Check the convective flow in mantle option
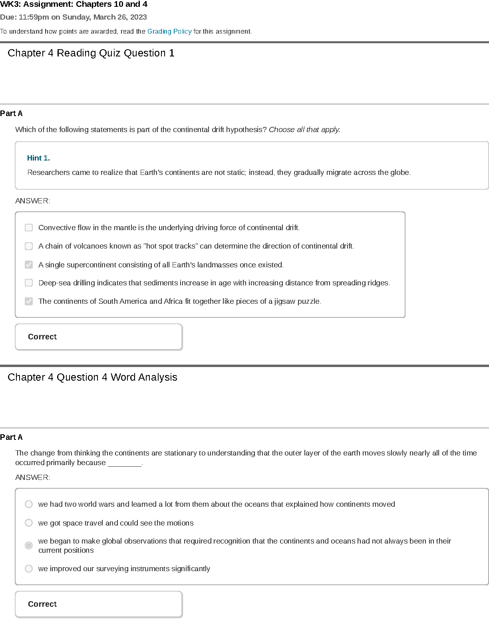 click(x=29, y=228)
